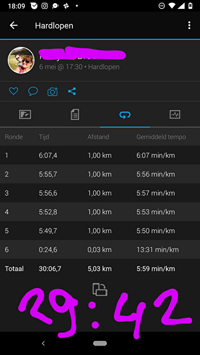Tap the Android back navigation button

click(x=43, y=343)
